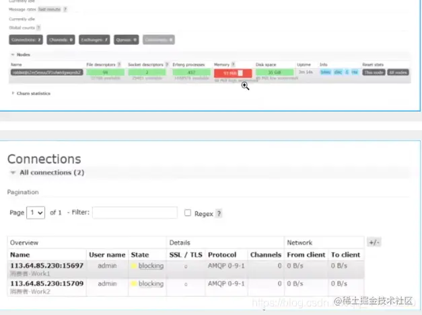Open the Page number dropdown
422x315 pixels.
coord(36,213)
